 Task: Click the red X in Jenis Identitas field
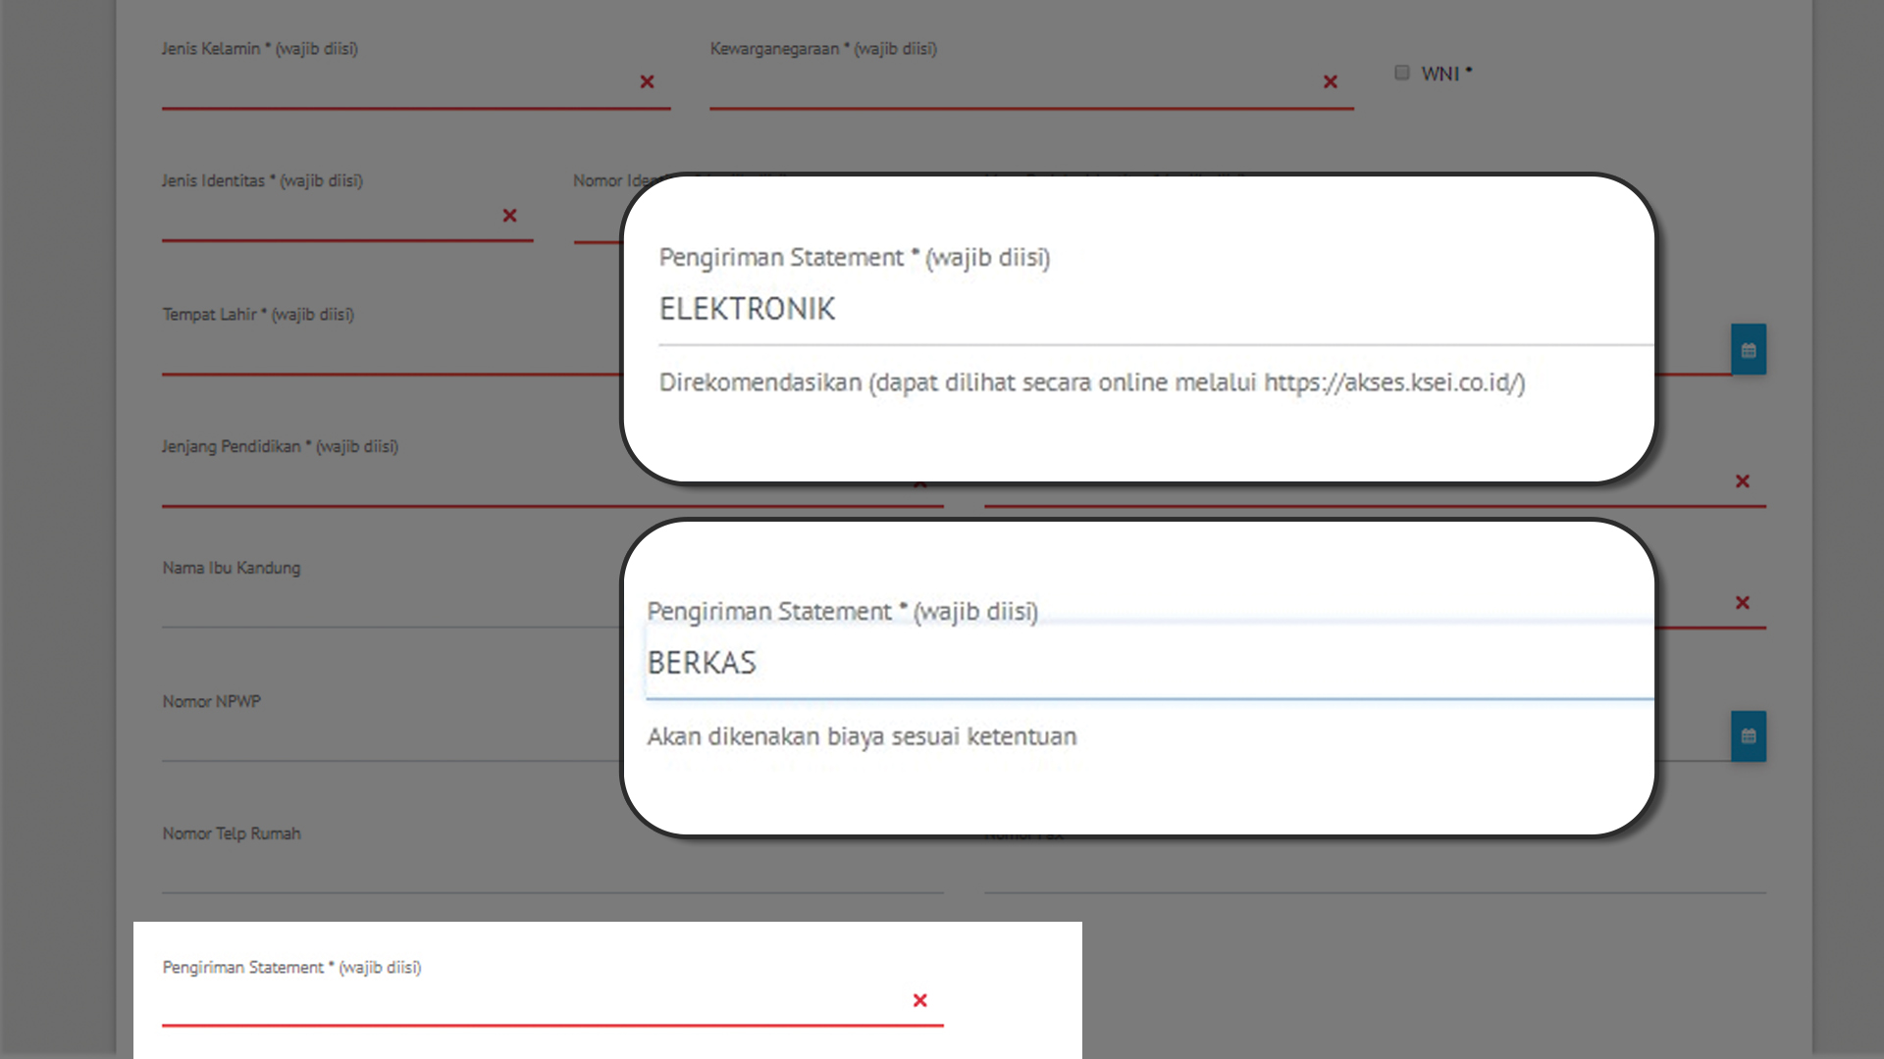pyautogui.click(x=509, y=216)
